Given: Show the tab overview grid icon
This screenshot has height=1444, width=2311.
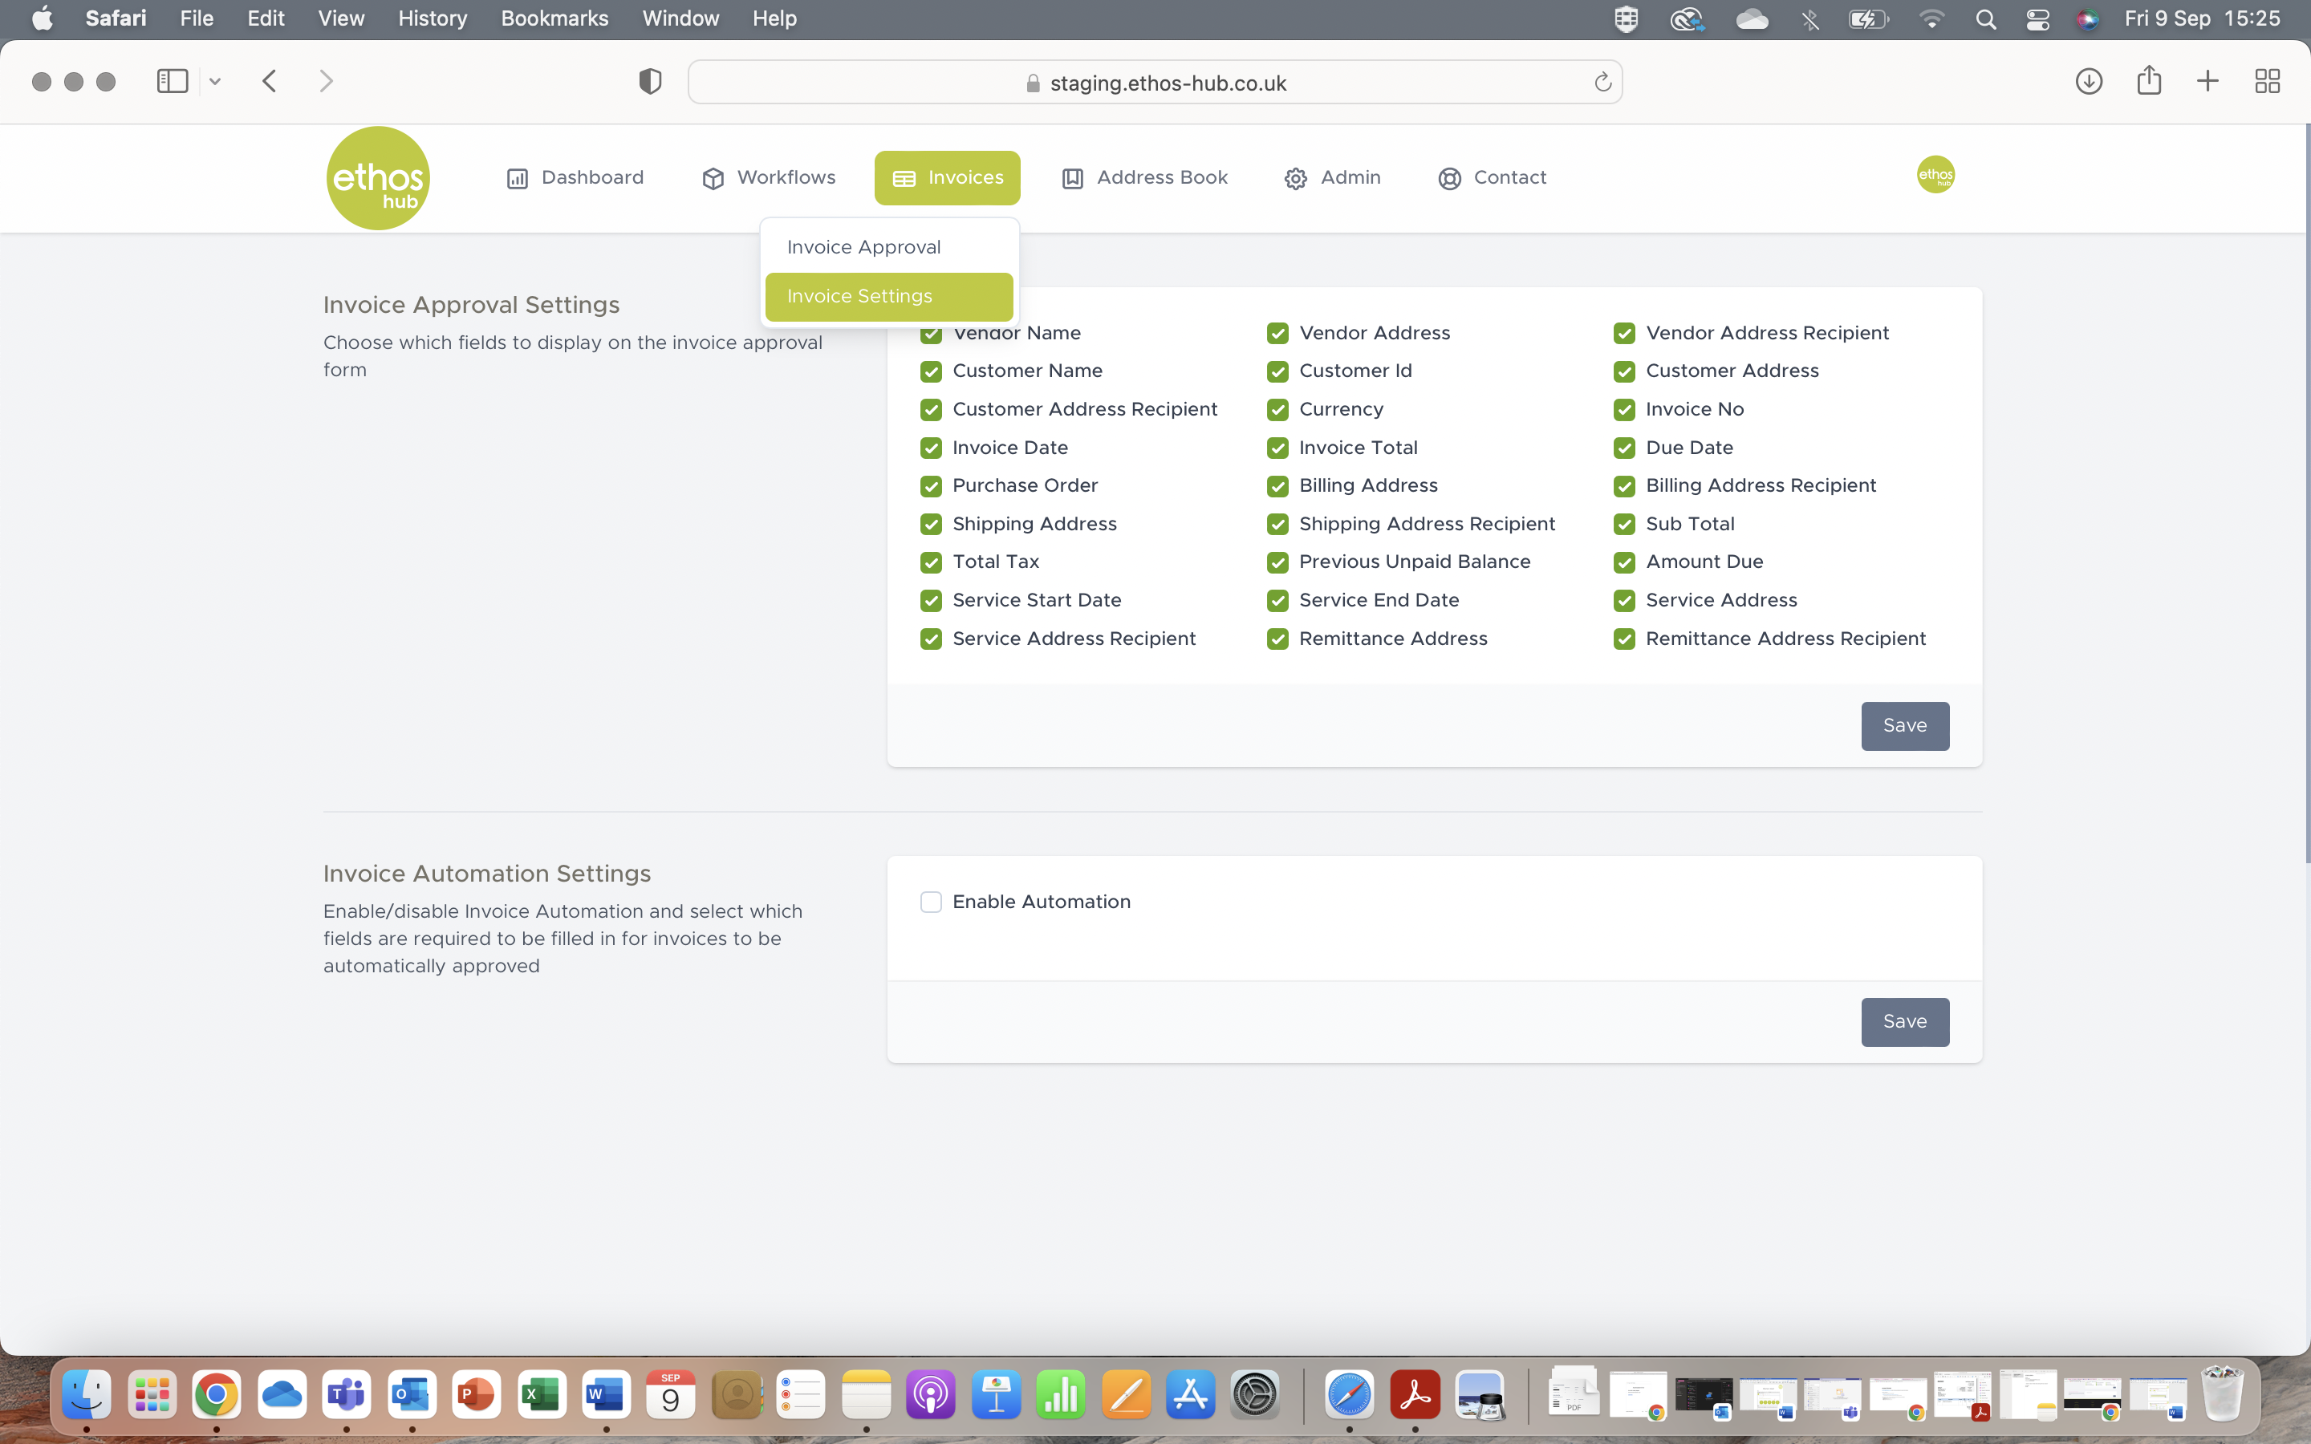Looking at the screenshot, I should click(2267, 81).
